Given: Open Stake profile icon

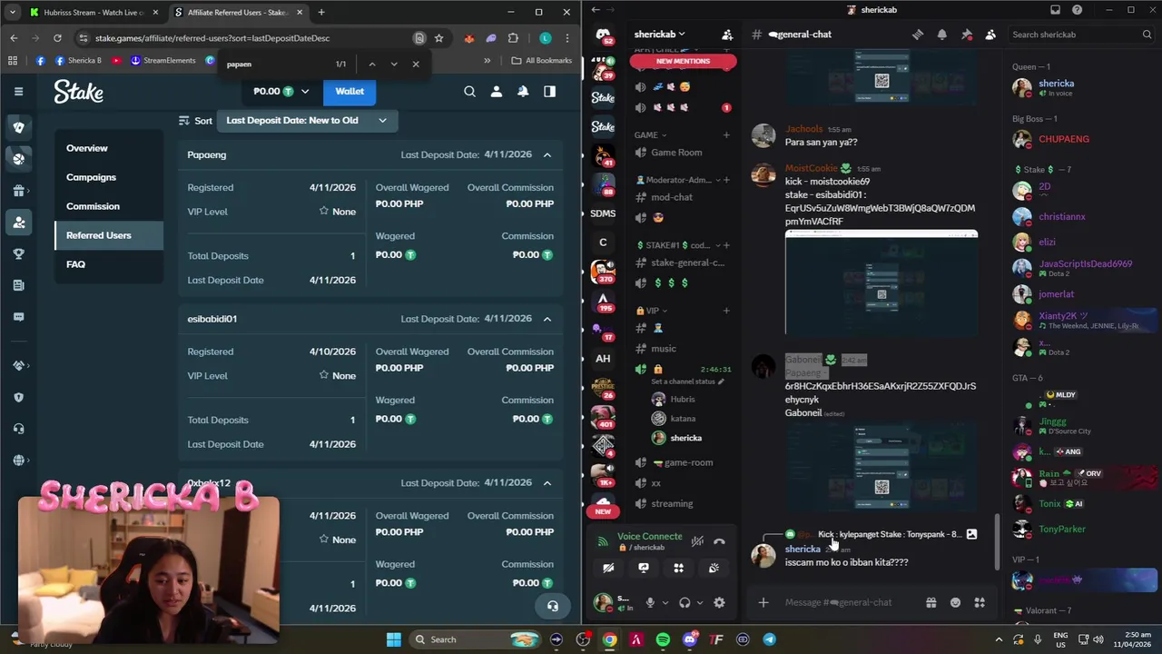Looking at the screenshot, I should click(497, 91).
